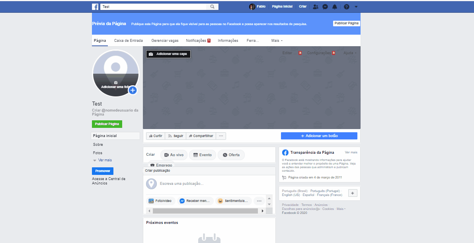Add more languages with plus button
The image size is (474, 243).
353,193
